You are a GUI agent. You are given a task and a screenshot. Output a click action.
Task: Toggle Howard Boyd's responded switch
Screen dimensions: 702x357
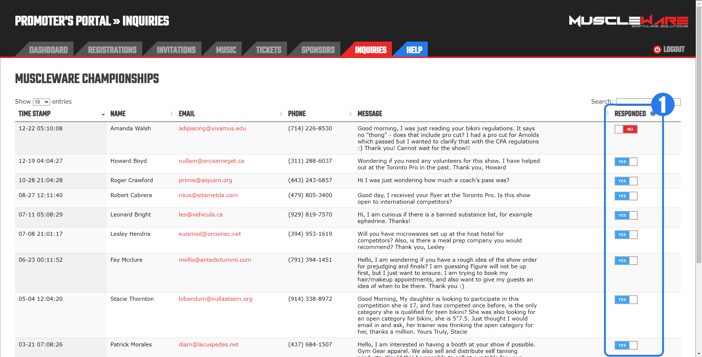point(626,162)
